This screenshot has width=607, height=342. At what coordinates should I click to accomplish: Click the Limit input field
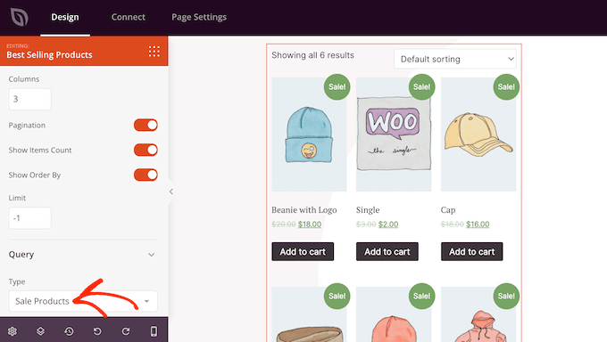(x=29, y=218)
